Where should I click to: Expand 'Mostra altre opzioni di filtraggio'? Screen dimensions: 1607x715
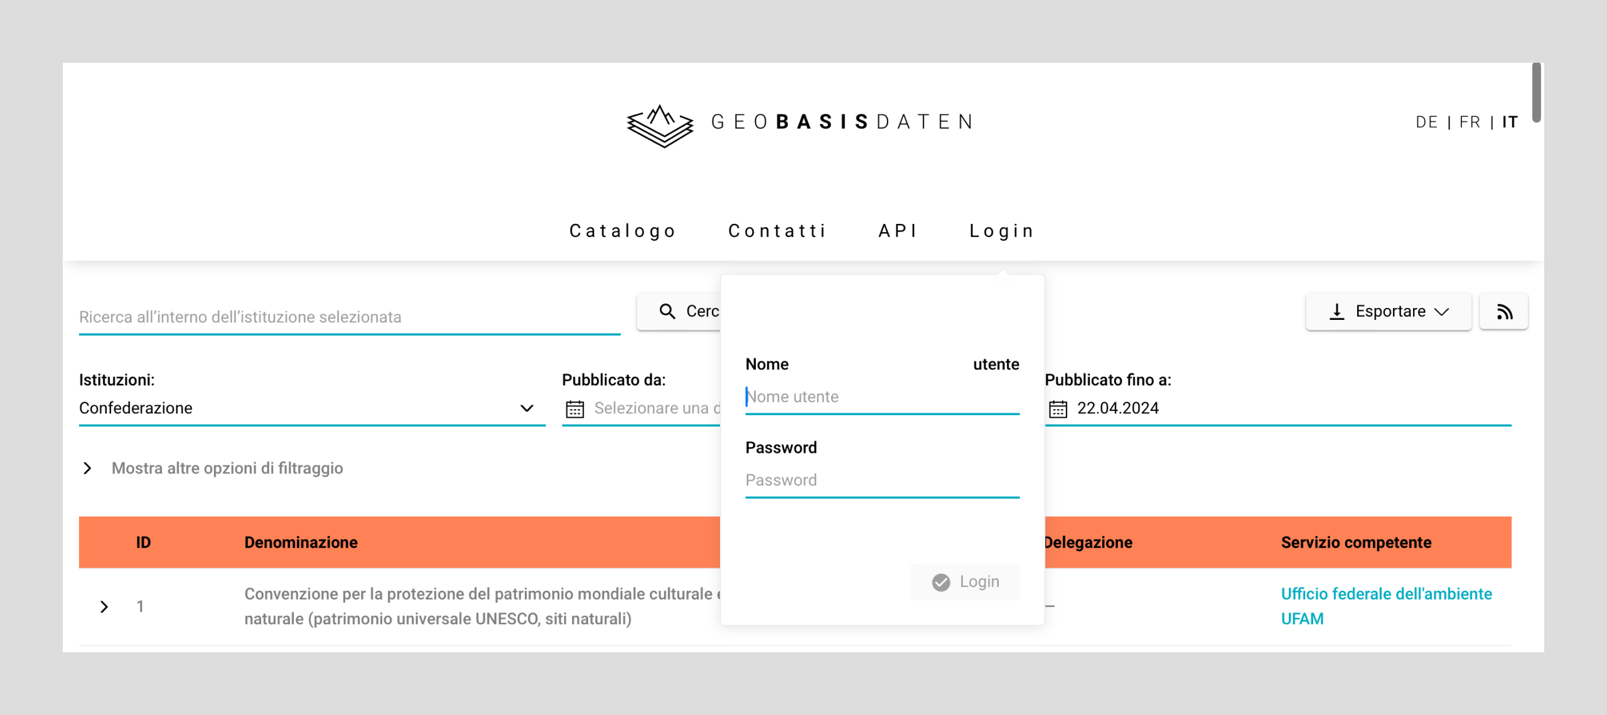[88, 469]
